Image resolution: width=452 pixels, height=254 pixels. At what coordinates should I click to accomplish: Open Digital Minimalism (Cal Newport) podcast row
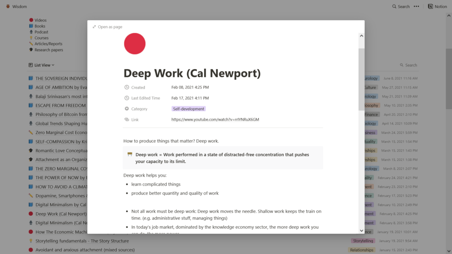[x=61, y=223]
